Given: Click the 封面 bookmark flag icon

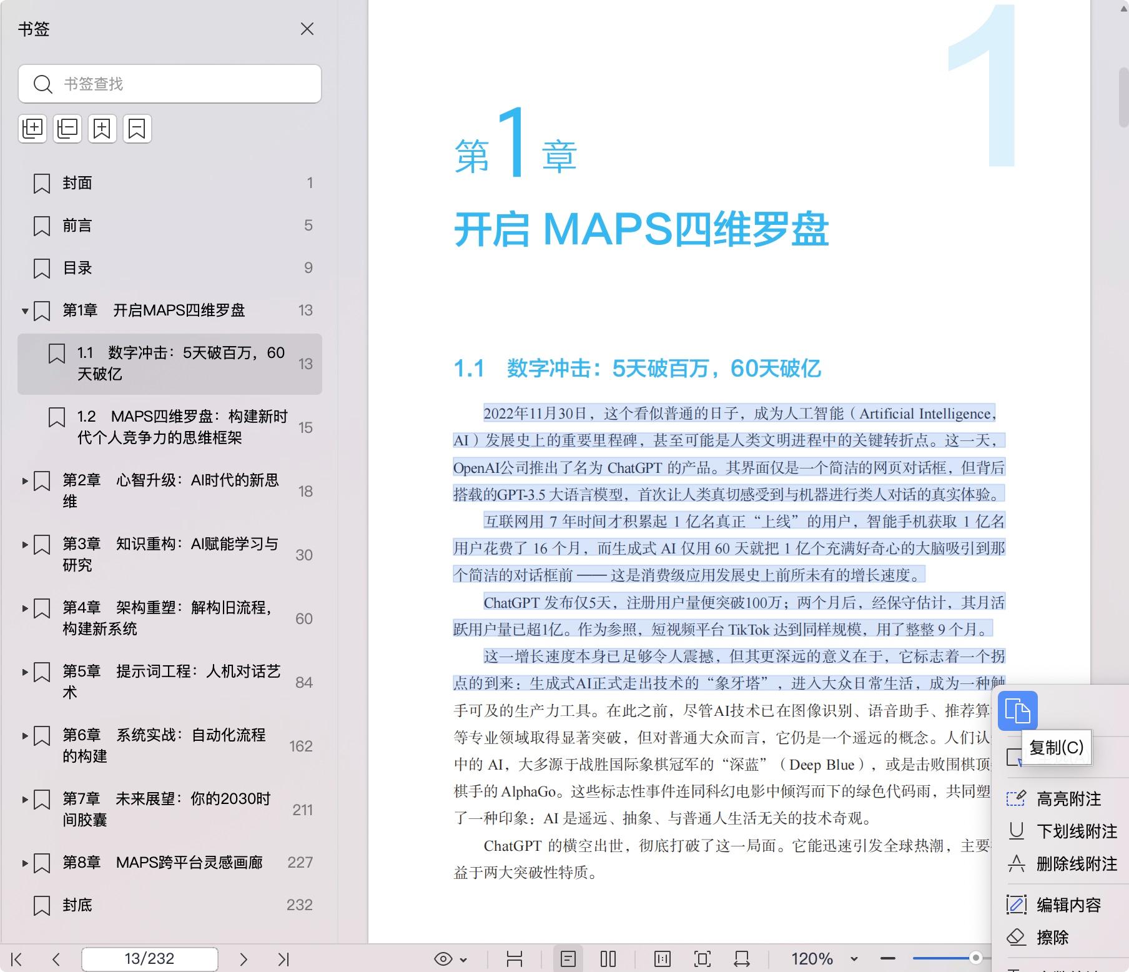Looking at the screenshot, I should pos(42,184).
